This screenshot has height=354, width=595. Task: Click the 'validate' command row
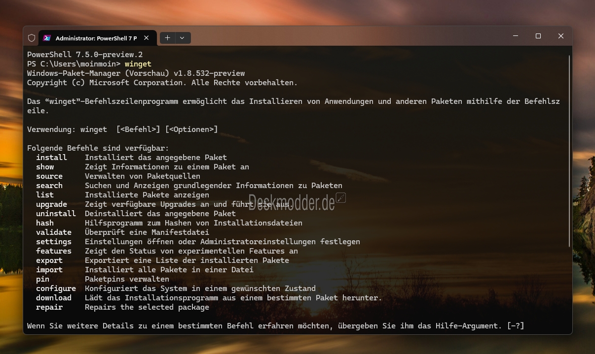click(122, 232)
